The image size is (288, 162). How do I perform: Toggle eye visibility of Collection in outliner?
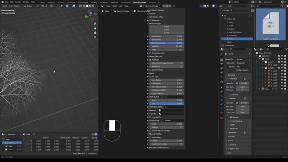point(282,56)
